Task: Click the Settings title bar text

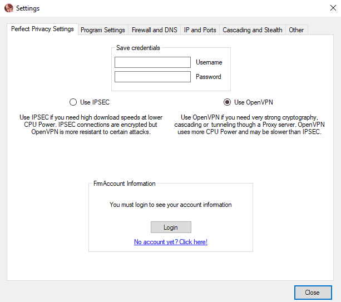Action: 28,8
